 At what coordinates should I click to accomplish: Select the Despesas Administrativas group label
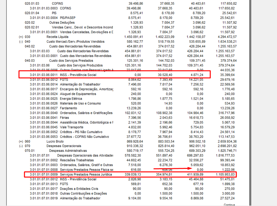(69, 151)
